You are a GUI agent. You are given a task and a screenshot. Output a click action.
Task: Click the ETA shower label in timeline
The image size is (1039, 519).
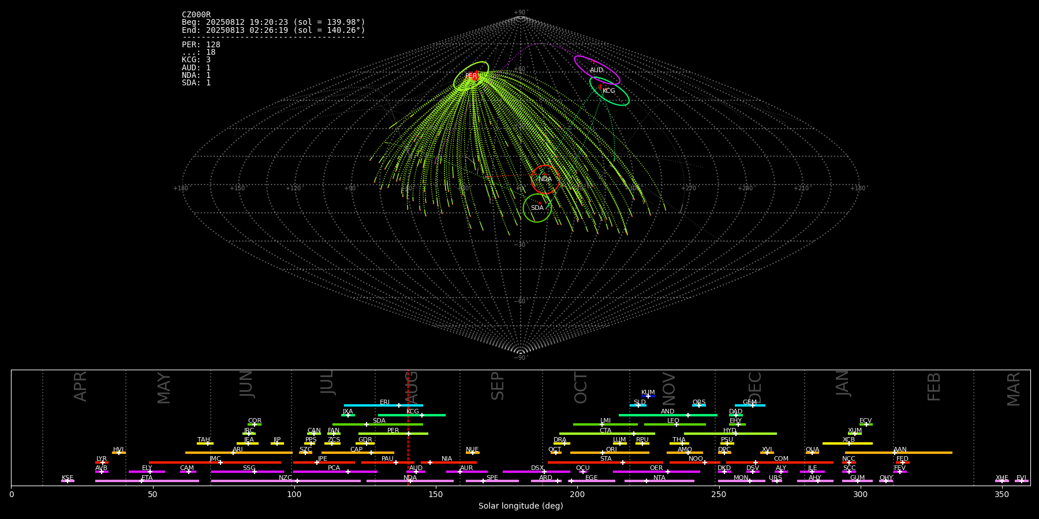pos(147,478)
